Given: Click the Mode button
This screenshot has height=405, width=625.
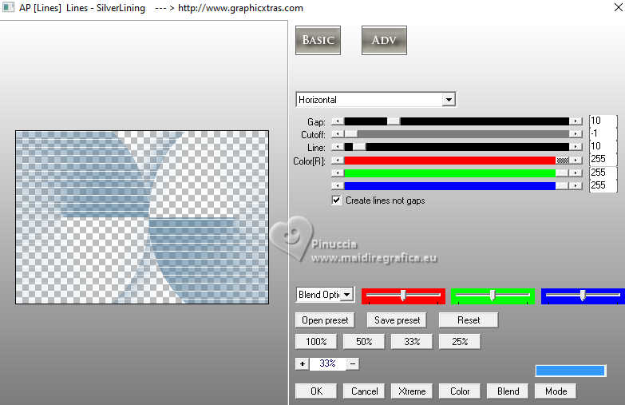Looking at the screenshot, I should (556, 391).
